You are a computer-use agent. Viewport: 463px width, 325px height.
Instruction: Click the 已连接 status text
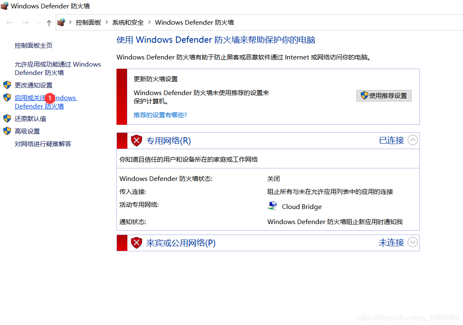tap(391, 140)
